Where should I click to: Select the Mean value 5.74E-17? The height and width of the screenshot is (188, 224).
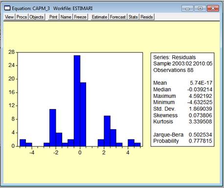pyautogui.click(x=201, y=83)
